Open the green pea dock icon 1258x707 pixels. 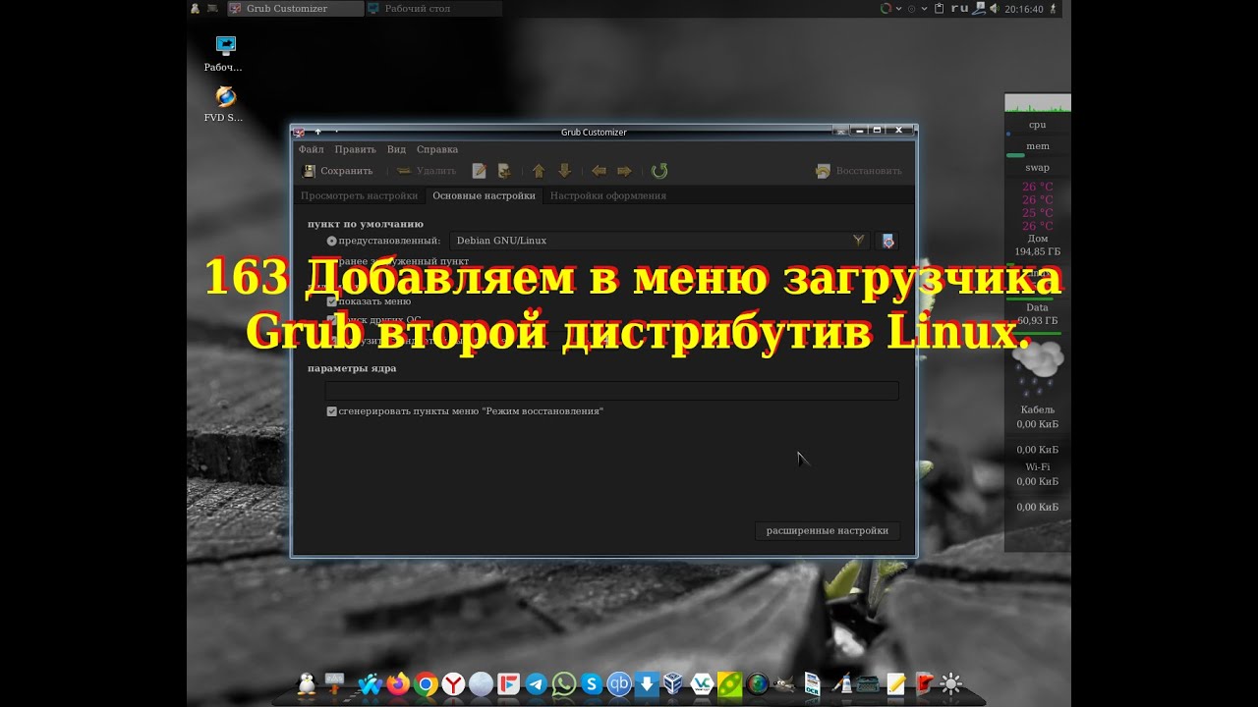[729, 684]
